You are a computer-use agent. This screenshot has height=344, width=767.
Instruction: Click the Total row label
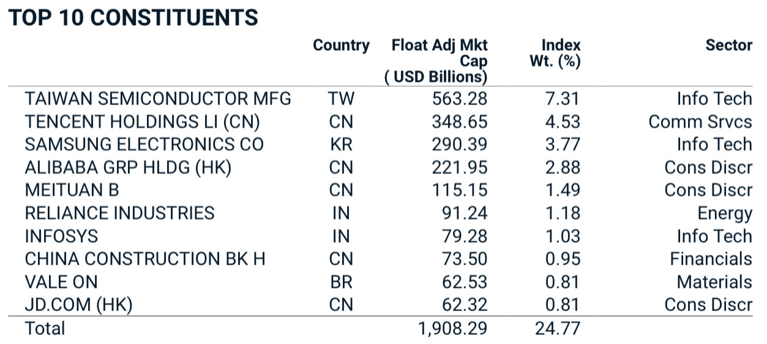pyautogui.click(x=45, y=328)
